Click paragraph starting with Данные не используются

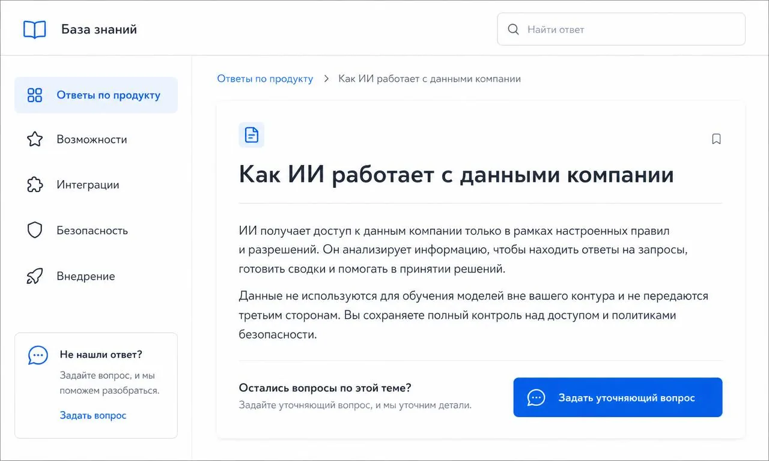coord(473,315)
